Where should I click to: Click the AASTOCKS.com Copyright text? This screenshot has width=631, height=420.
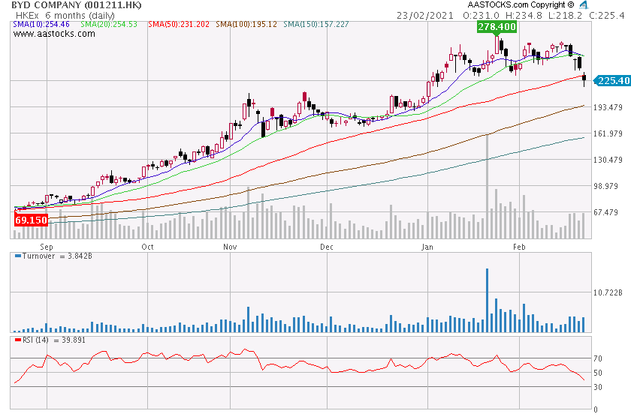pos(521,4)
